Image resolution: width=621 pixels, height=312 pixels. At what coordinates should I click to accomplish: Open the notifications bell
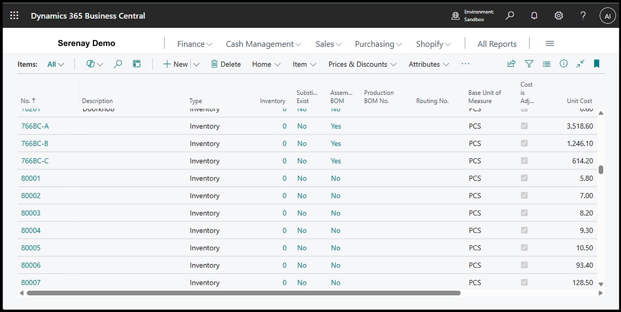[x=534, y=16]
